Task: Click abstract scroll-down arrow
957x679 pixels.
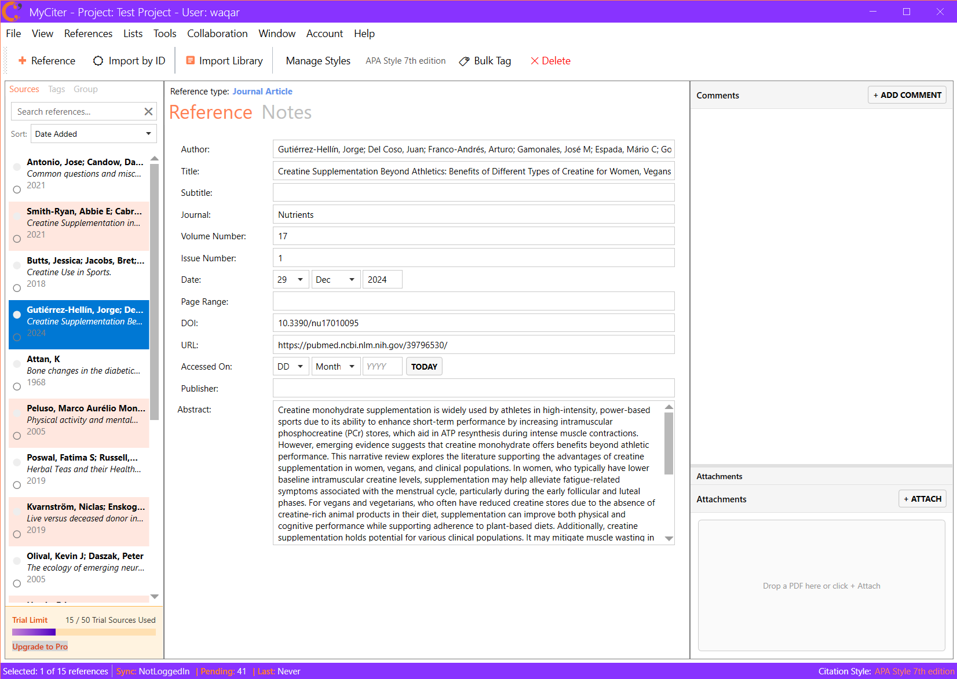Action: click(x=669, y=539)
